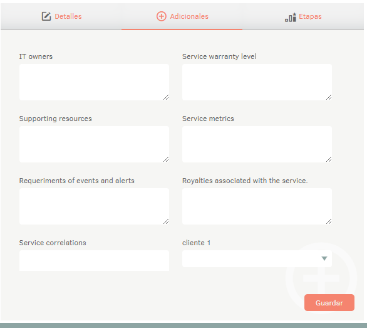The width and height of the screenshot is (367, 328).
Task: Click the Guardar button
Action: pos(329,303)
